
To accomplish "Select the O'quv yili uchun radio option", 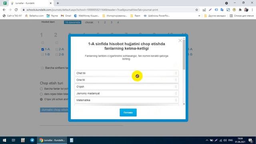I will [41, 99].
